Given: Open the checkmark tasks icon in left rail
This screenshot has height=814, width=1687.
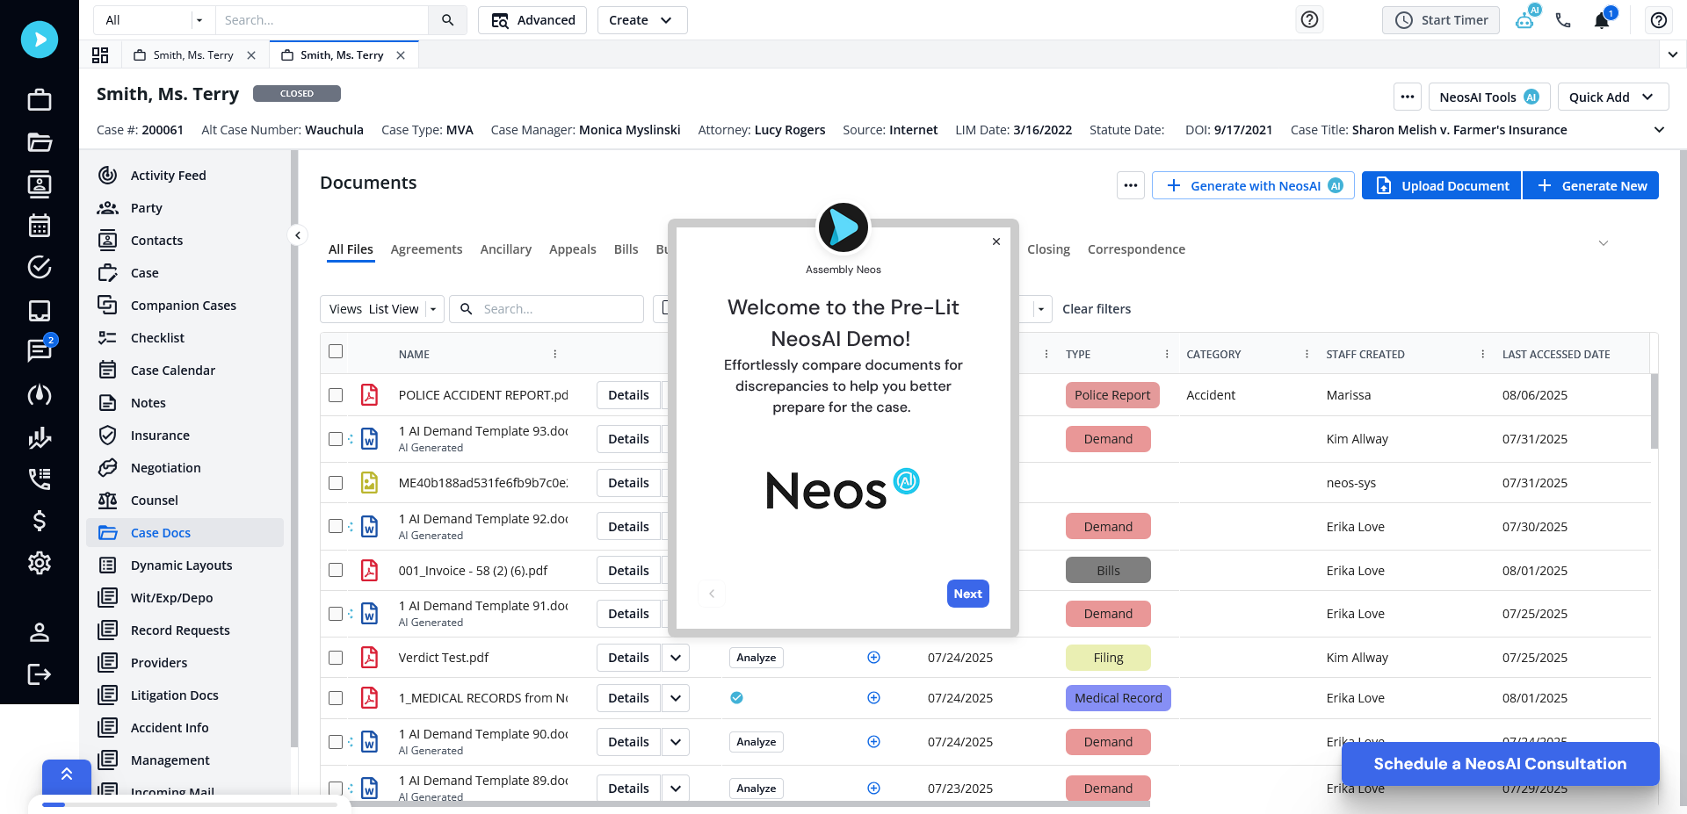Looking at the screenshot, I should tap(40, 267).
